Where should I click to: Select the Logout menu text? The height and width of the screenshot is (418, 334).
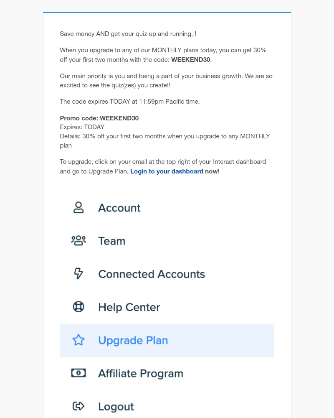[x=116, y=407]
